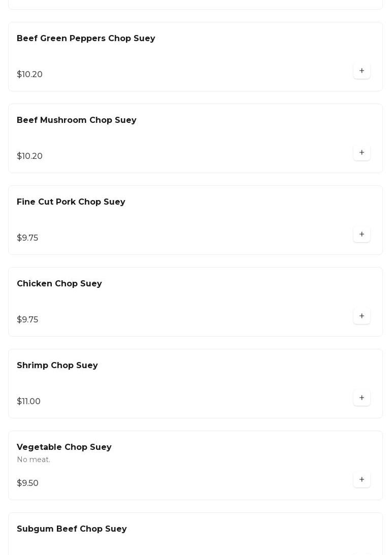Screen dimensions: 391x555
Task: Add Beef Mushroom Chop Suey to order
Action: [x=362, y=152]
